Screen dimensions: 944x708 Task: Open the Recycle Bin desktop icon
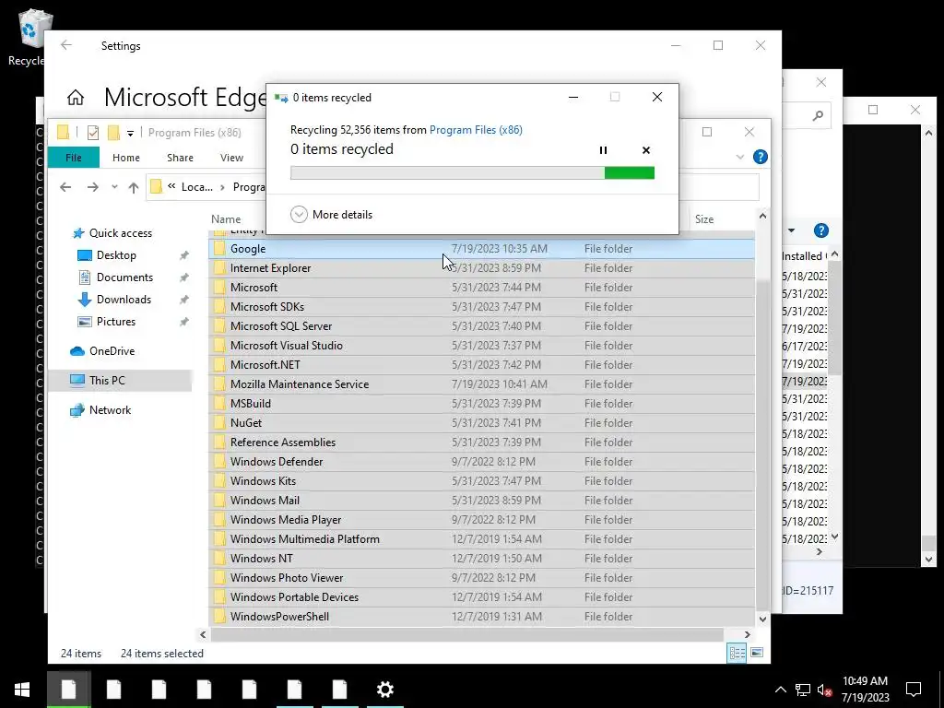[33, 36]
